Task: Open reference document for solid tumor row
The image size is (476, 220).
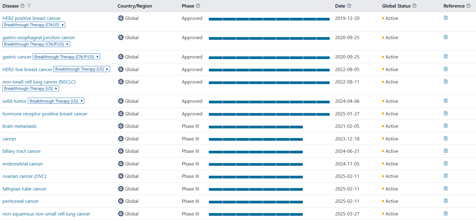Action: 445,101
